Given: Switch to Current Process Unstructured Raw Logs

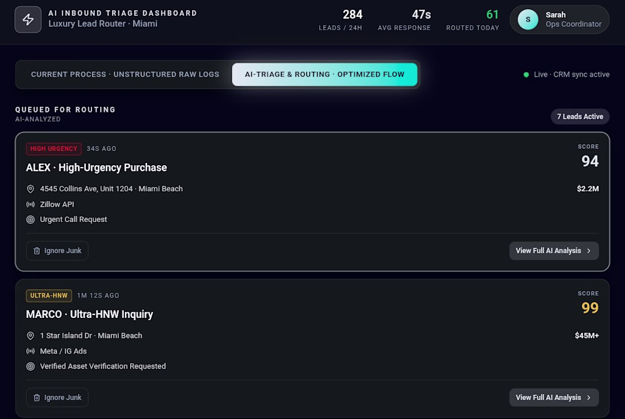Looking at the screenshot, I should (x=125, y=74).
